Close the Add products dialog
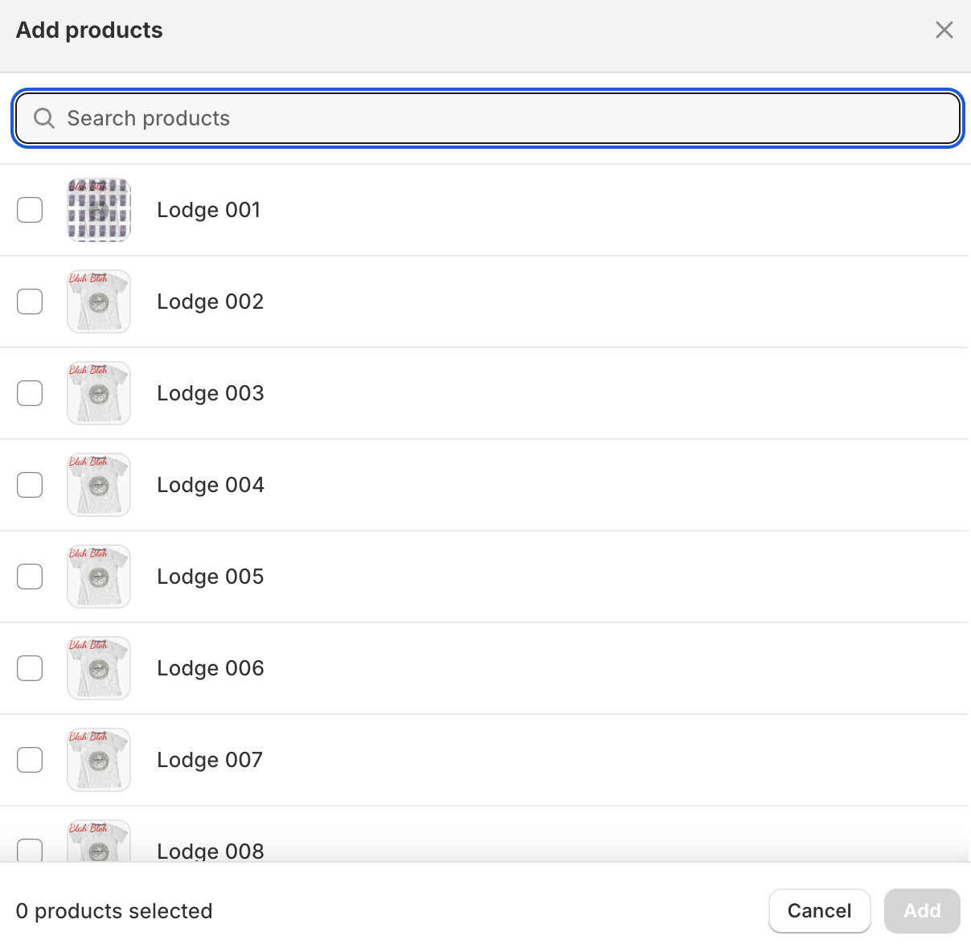Image resolution: width=971 pixels, height=944 pixels. [944, 31]
